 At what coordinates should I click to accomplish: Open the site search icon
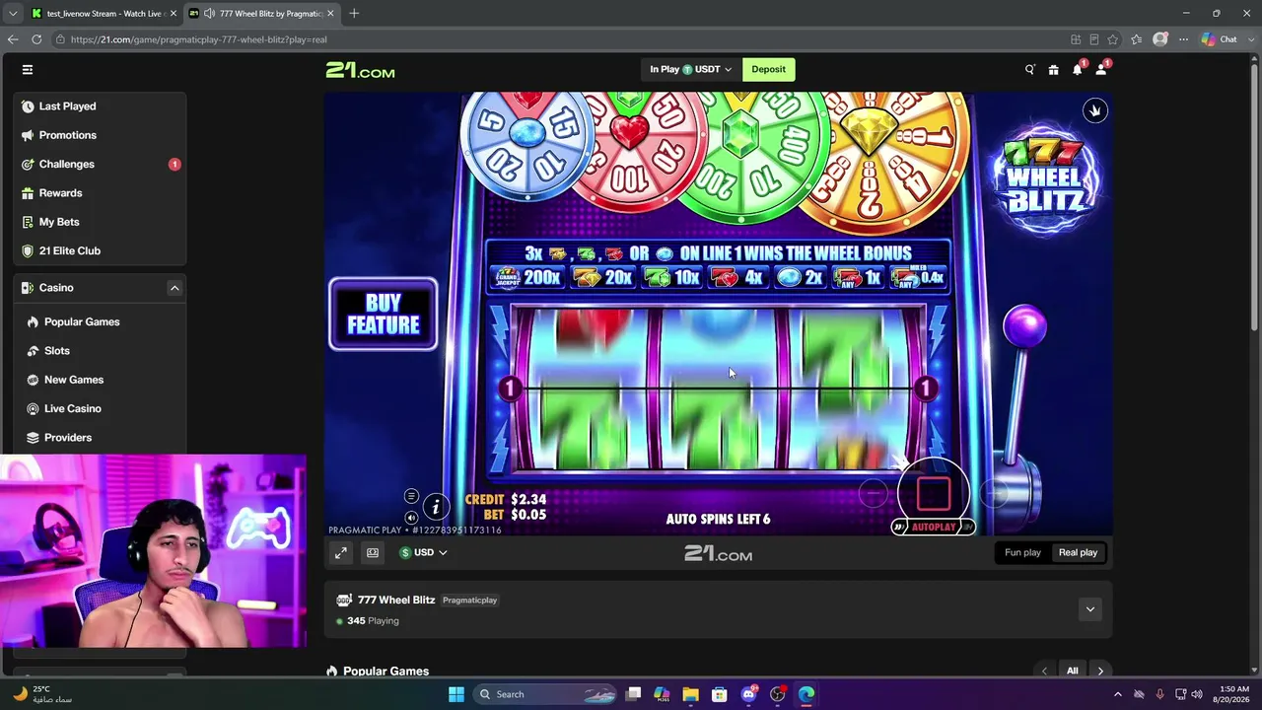[1029, 69]
